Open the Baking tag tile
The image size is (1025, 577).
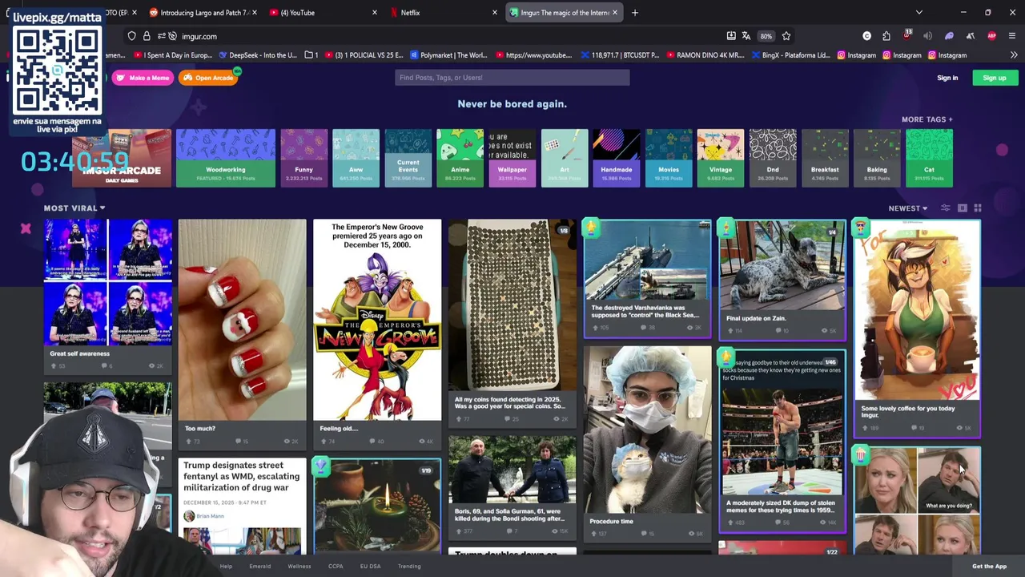tap(877, 158)
